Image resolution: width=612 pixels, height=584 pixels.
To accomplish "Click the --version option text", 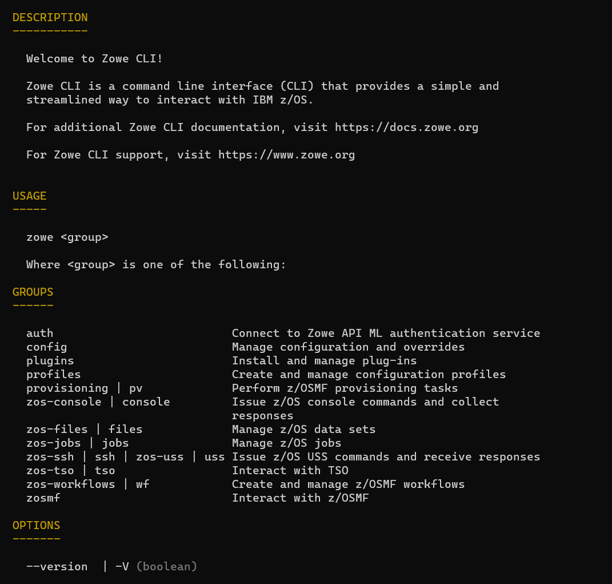I will (x=57, y=566).
